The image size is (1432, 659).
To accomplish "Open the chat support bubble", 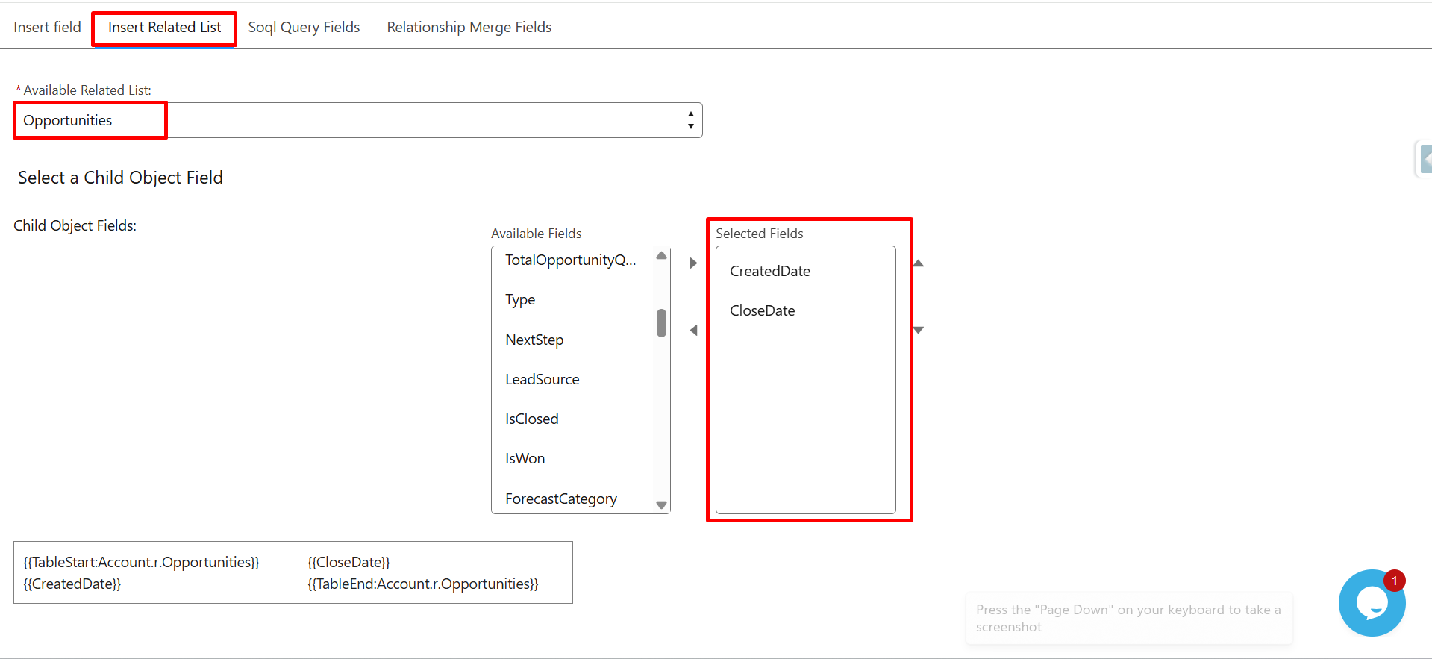I will pyautogui.click(x=1371, y=602).
